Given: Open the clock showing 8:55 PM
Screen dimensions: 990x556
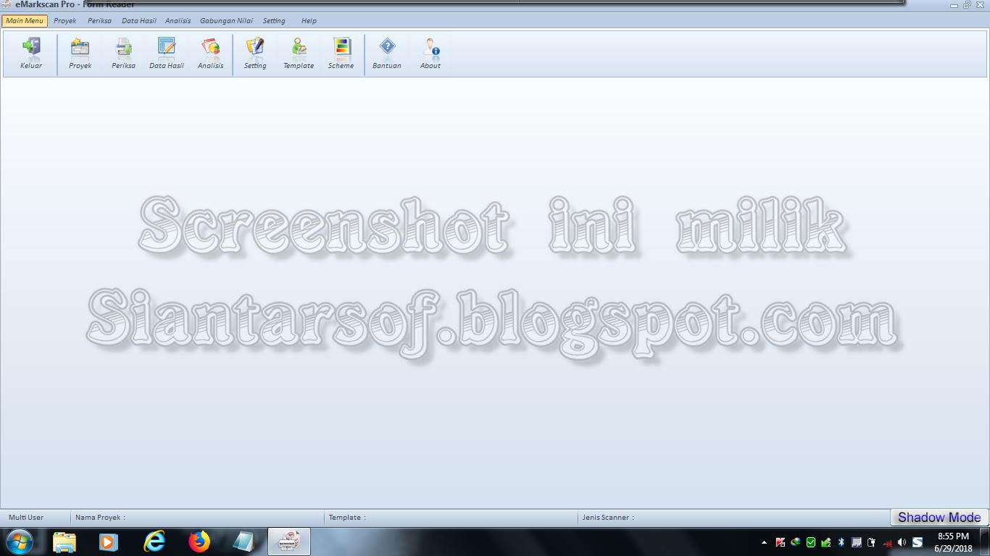Looking at the screenshot, I should coord(953,542).
